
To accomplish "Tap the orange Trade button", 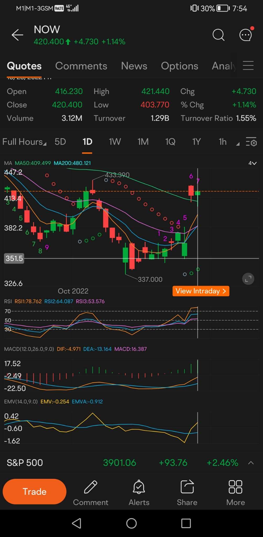I will (35, 491).
